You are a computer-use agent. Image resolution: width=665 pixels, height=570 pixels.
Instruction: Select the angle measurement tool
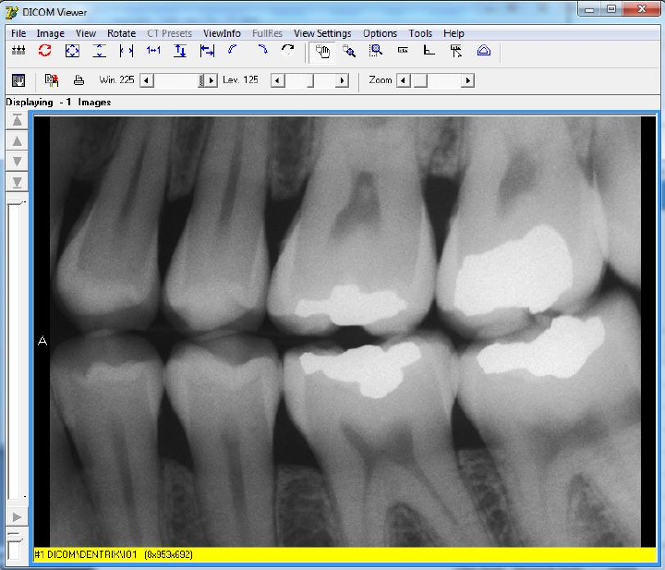point(429,51)
